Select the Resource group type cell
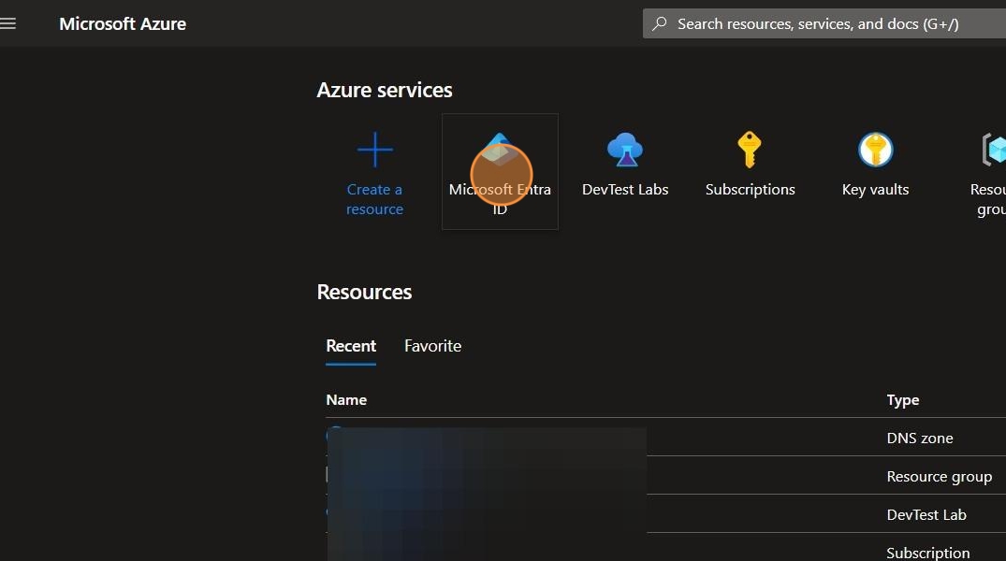Screen dimensions: 1006x561 coord(940,476)
